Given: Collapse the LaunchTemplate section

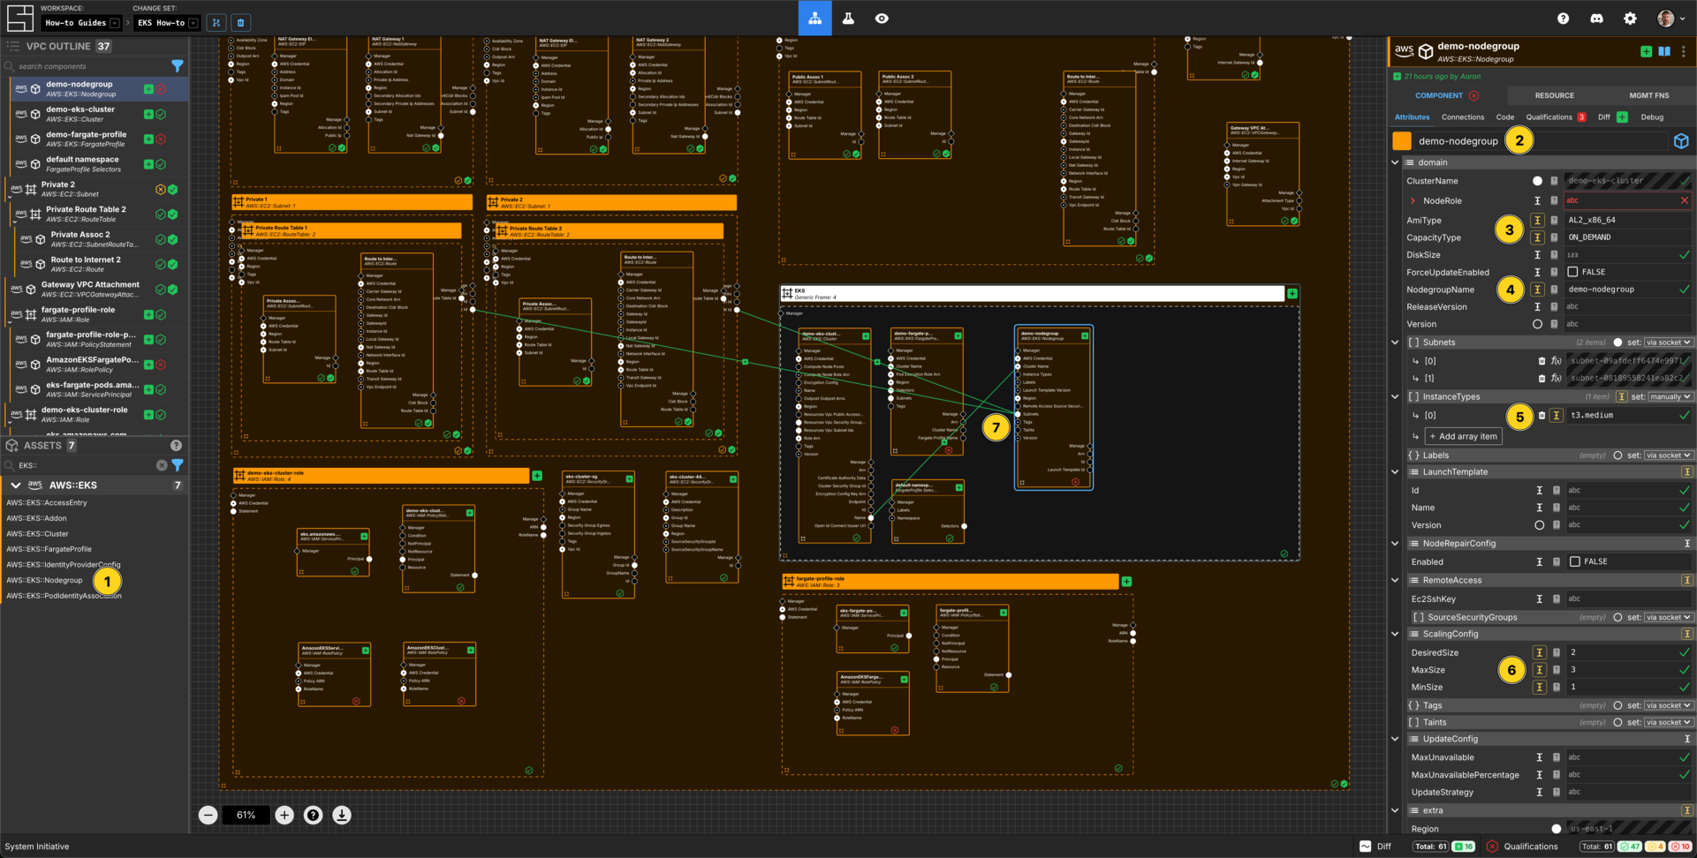Looking at the screenshot, I should 1395,472.
